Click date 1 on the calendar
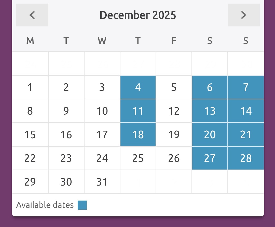This screenshot has width=275, height=227. coord(30,87)
